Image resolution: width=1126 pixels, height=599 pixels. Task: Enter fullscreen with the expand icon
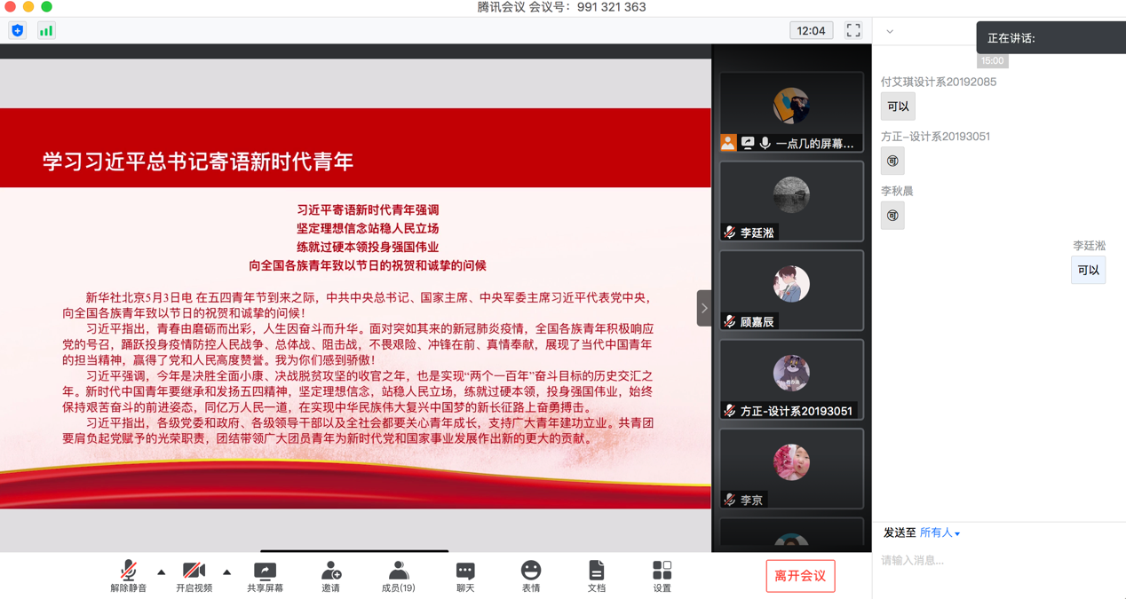click(853, 31)
